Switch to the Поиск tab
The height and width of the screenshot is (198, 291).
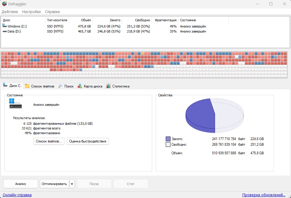coord(66,86)
